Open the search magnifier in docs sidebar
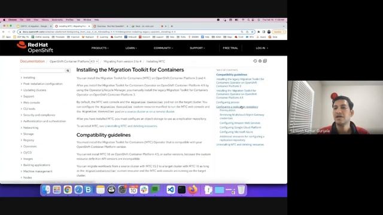 [68, 70]
